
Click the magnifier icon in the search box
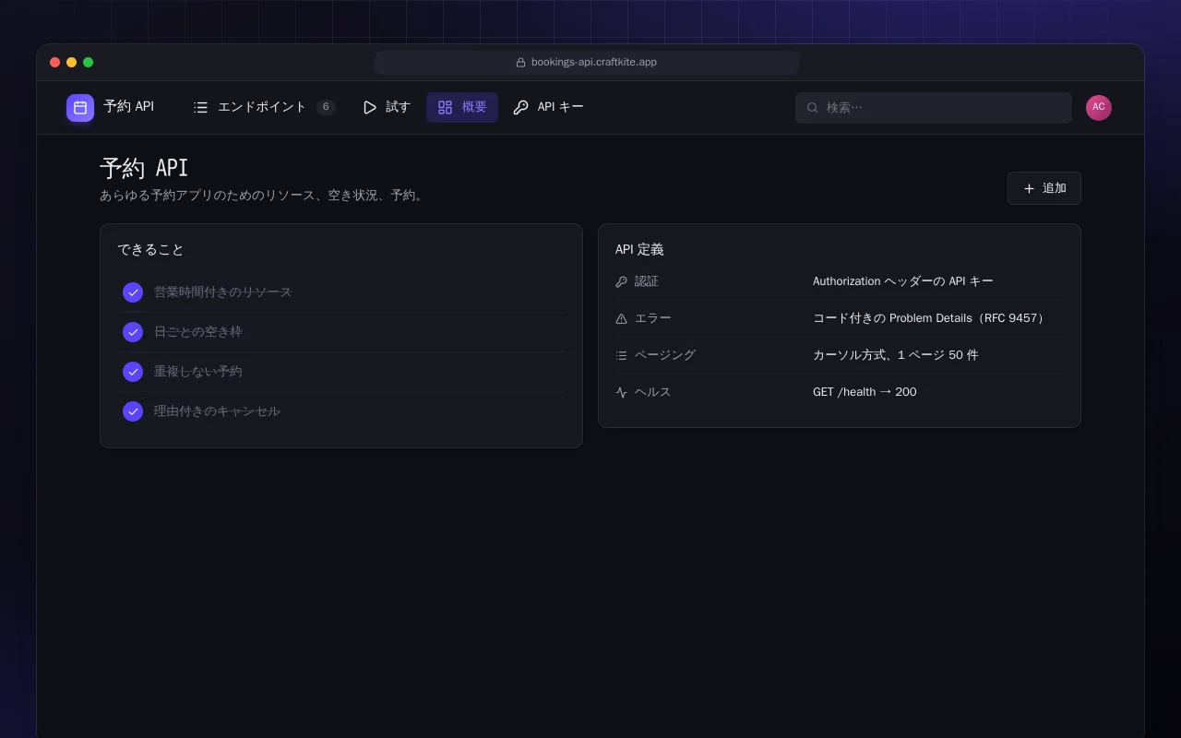click(813, 107)
